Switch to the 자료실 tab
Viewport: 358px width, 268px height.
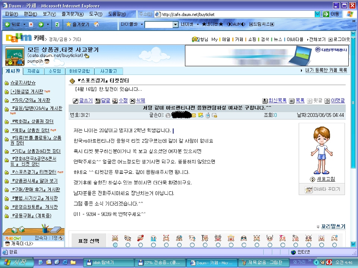tap(34, 71)
